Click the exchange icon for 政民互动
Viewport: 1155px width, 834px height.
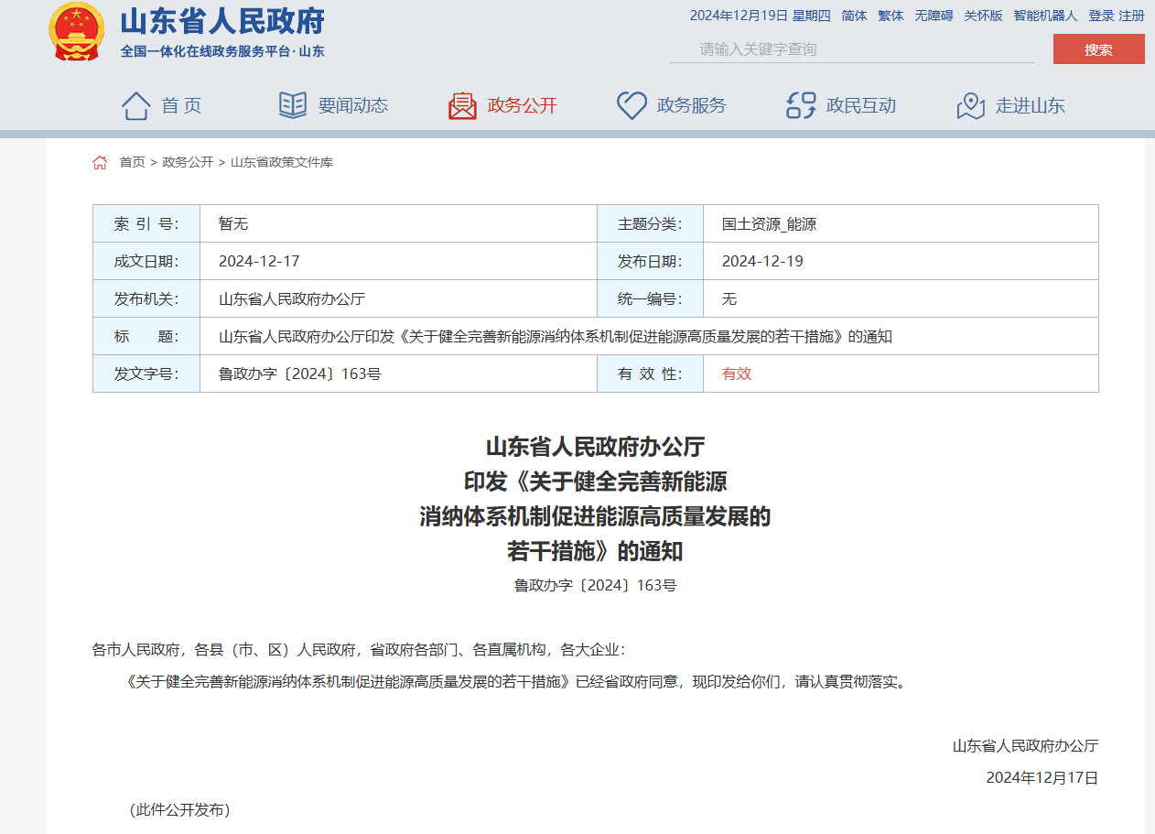click(x=801, y=105)
